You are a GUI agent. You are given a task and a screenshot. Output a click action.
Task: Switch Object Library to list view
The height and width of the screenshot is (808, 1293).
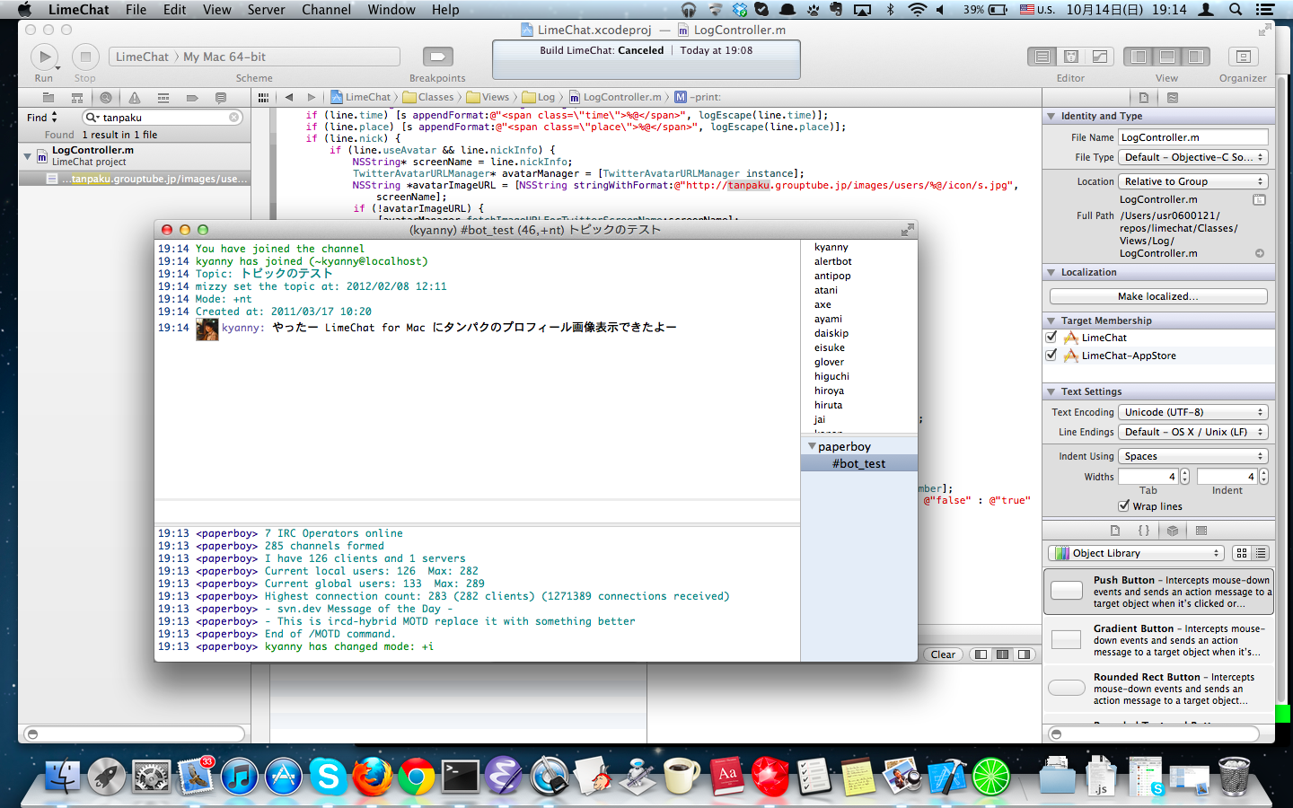click(x=1261, y=553)
